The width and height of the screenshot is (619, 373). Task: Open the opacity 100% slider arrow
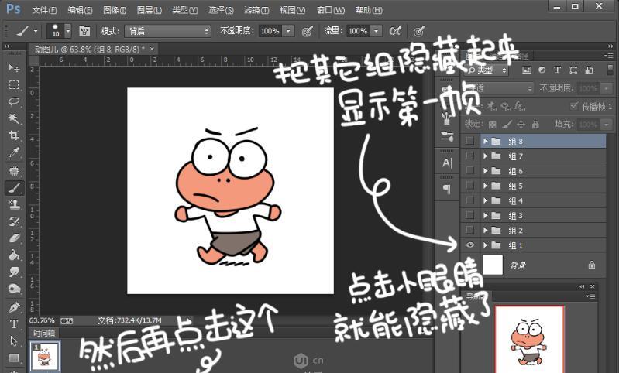point(288,31)
